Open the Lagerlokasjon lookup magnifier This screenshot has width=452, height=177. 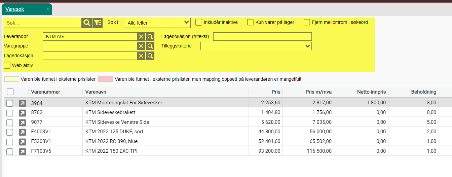pos(150,56)
